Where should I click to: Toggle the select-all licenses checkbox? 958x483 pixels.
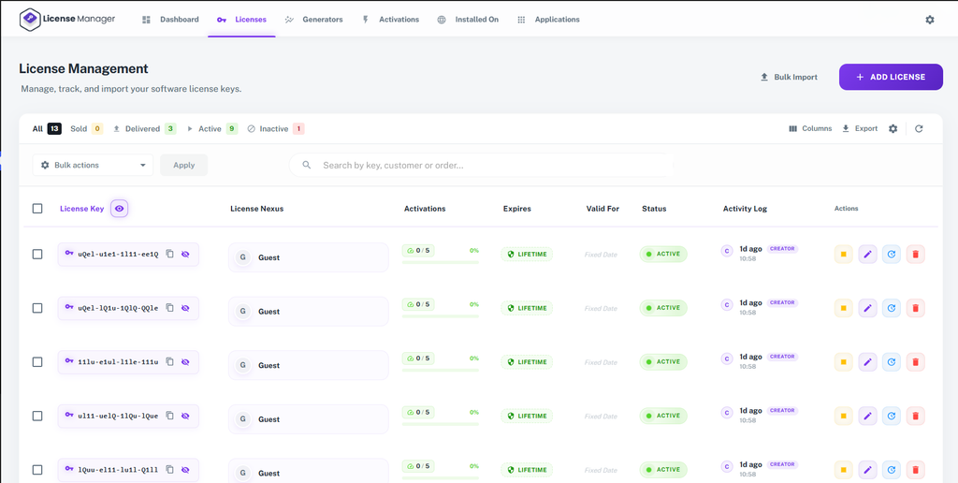(x=37, y=209)
